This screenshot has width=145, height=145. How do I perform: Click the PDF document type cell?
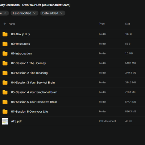(107, 121)
